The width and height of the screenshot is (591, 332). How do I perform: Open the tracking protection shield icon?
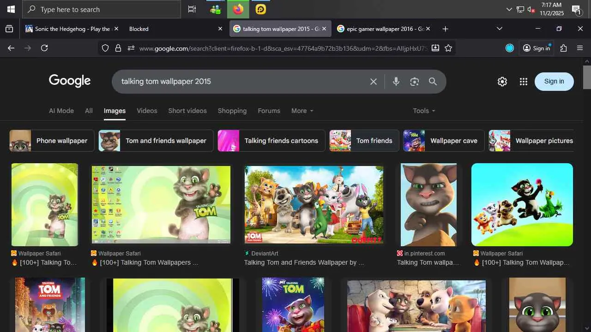[105, 48]
